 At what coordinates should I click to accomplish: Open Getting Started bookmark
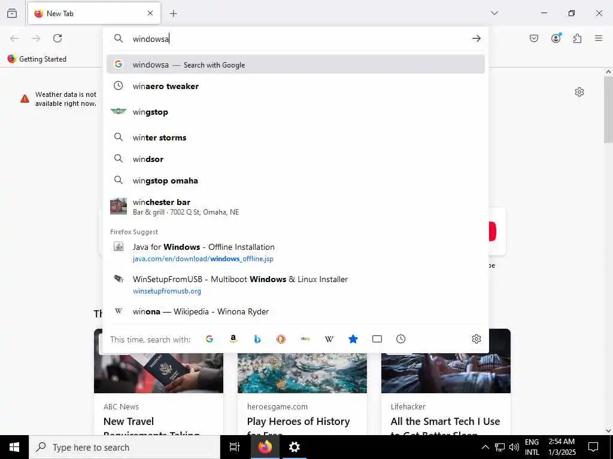pos(37,59)
